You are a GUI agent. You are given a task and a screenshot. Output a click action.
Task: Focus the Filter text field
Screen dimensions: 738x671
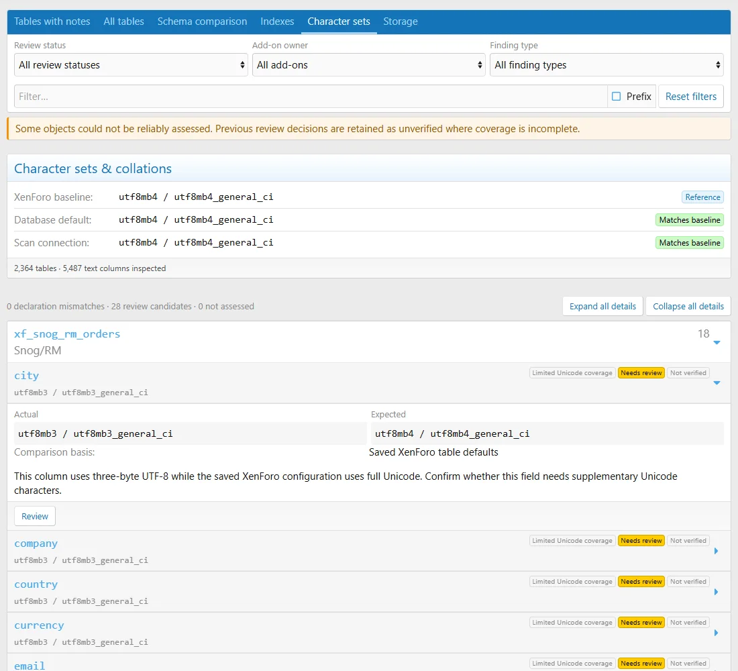(x=311, y=97)
